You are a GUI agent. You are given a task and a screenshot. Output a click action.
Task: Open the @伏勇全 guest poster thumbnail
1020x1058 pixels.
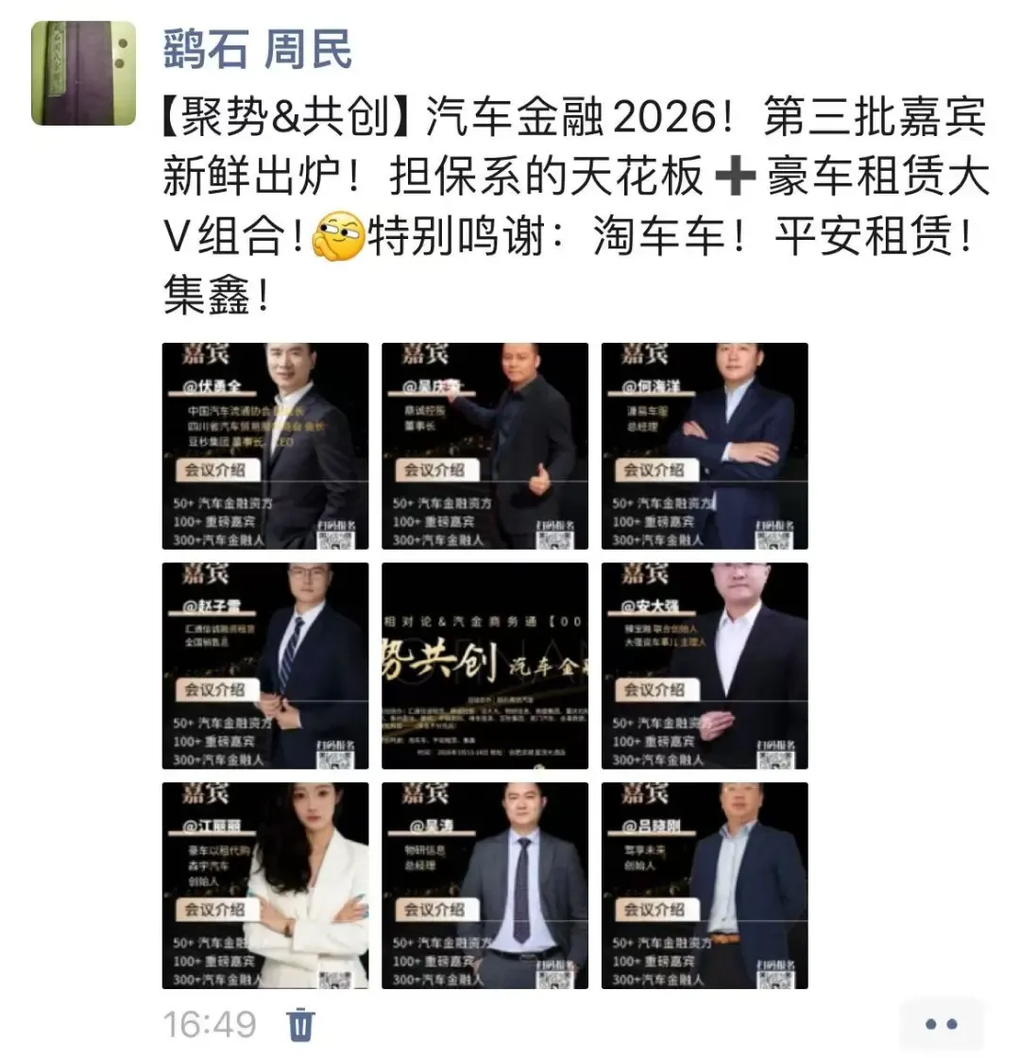point(265,446)
